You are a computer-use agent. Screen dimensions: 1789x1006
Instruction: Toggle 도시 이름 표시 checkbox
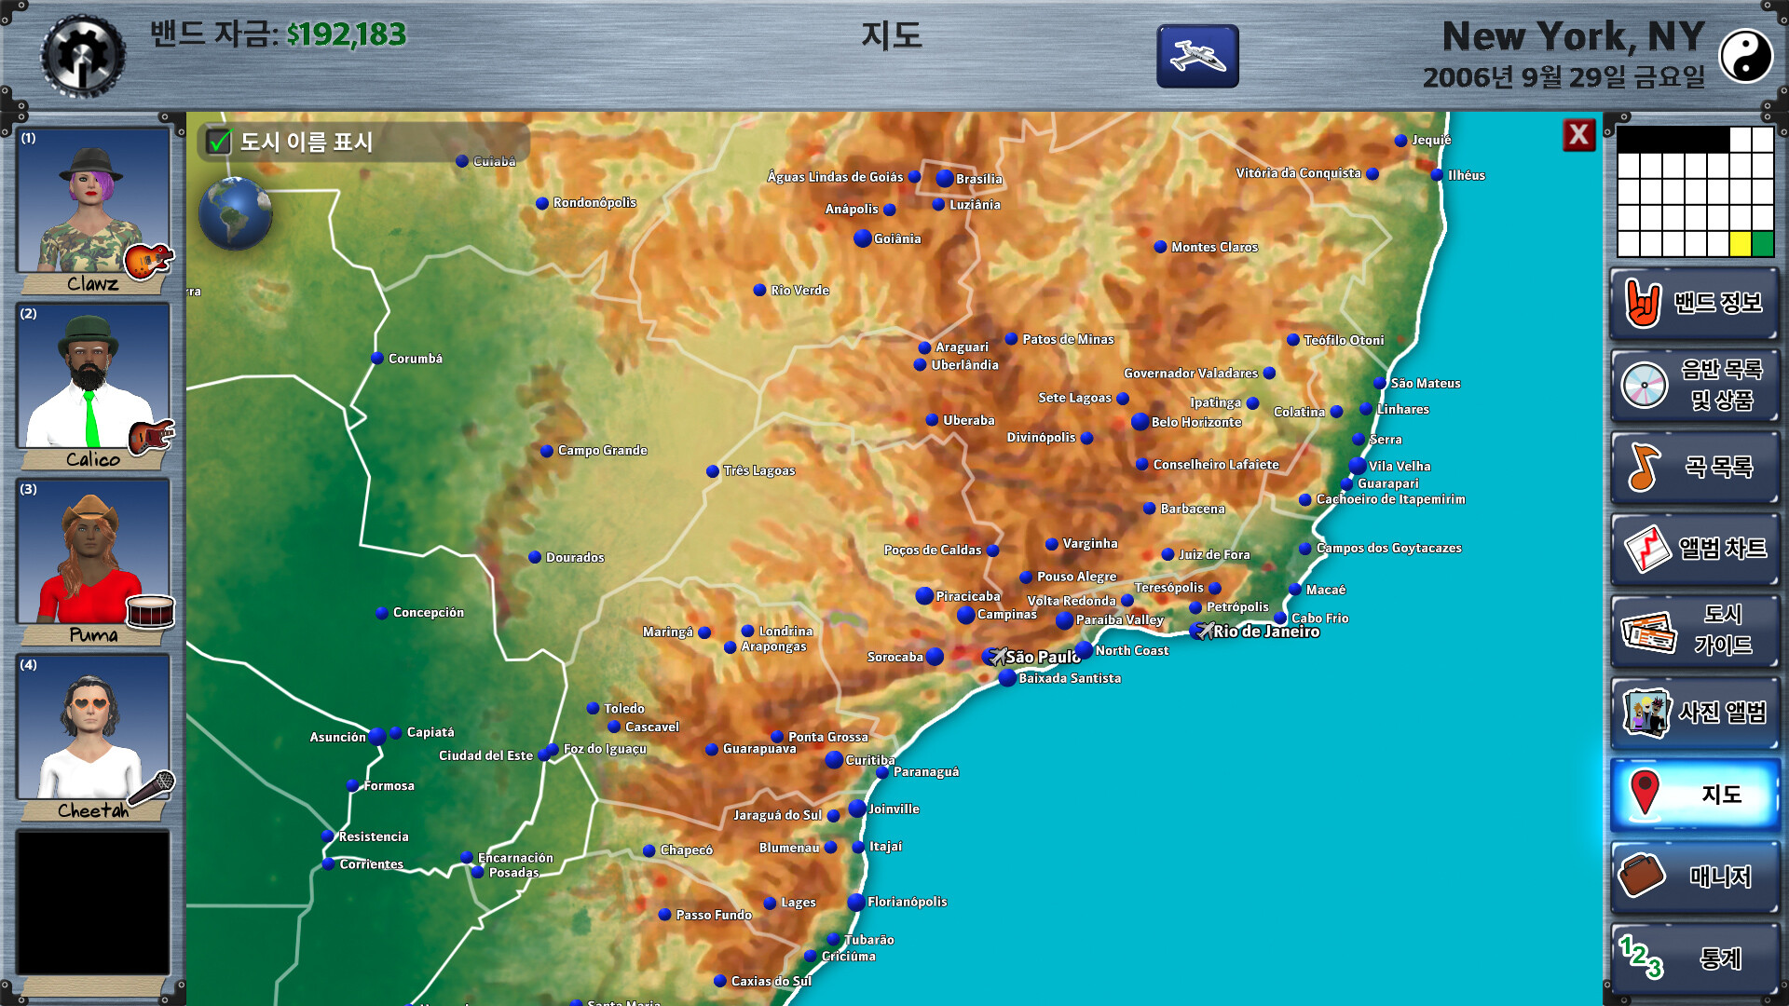point(220,142)
